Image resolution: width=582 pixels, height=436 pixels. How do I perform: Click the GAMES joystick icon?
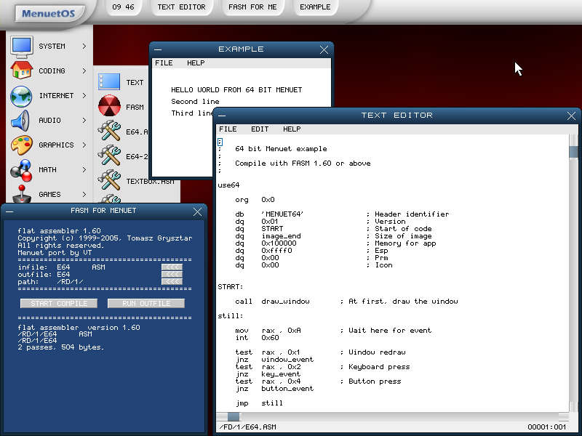pyautogui.click(x=22, y=193)
